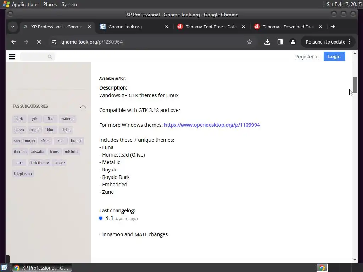This screenshot has width=363, height=272.
Task: Select the minimal tag
Action: pyautogui.click(x=71, y=152)
